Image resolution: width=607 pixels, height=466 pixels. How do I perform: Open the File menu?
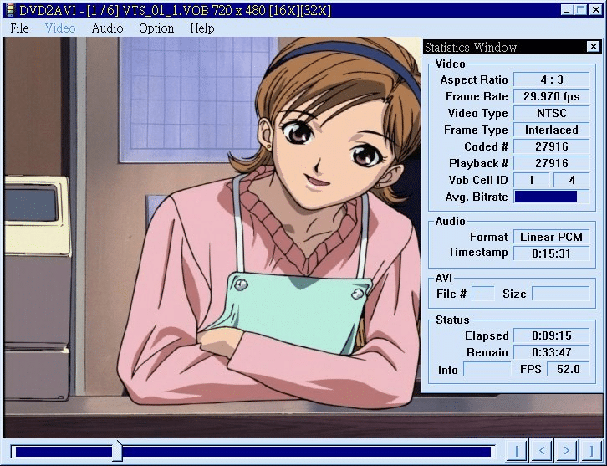(x=19, y=28)
